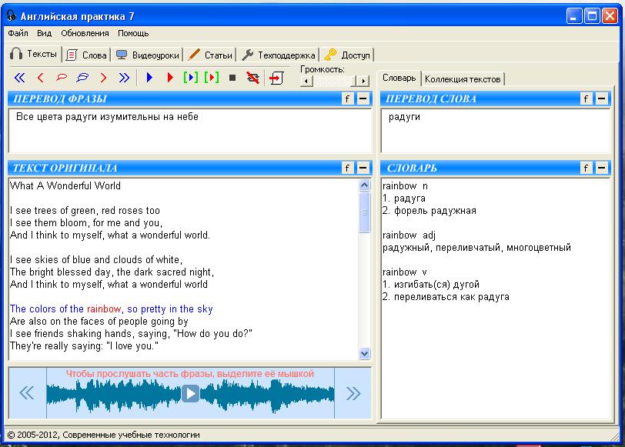The width and height of the screenshot is (625, 447).
Task: Click the blue double-left rewind toolbar icon
Action: click(20, 78)
